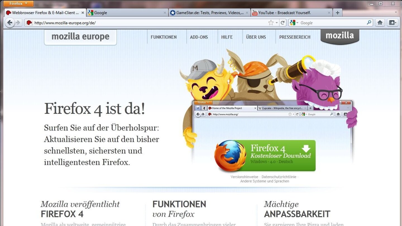The image size is (402, 226).
Task: Open the ÜBER UNS navigation item
Action: [256, 37]
